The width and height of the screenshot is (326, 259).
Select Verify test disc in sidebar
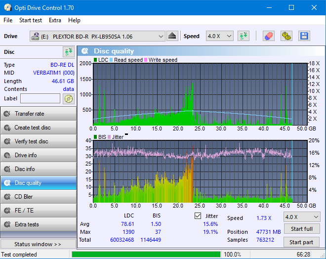(x=38, y=141)
